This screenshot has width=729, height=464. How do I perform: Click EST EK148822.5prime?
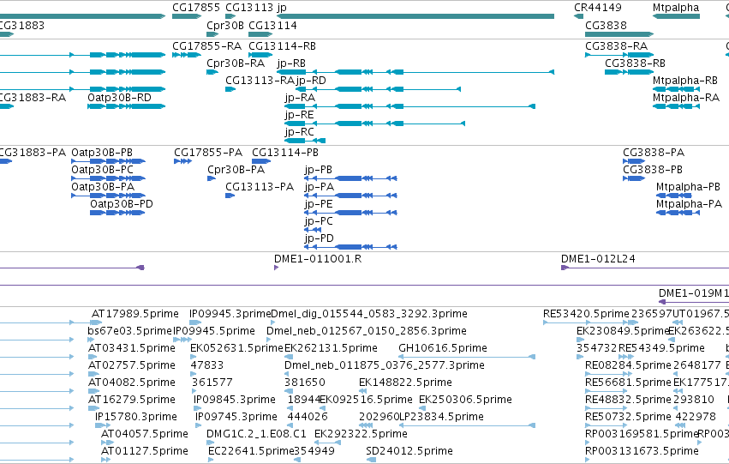pos(405,383)
